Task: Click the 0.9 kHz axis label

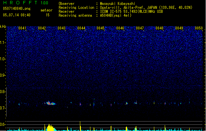Action: [x=3, y=75]
